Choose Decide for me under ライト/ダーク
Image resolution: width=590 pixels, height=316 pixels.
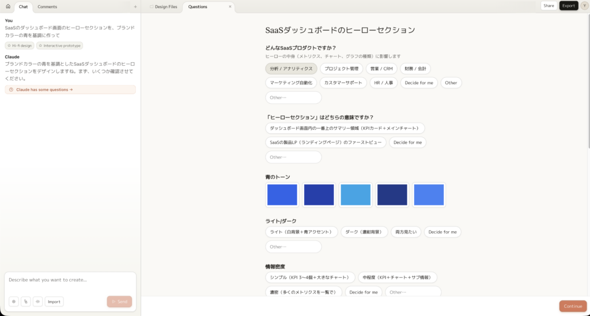pyautogui.click(x=442, y=232)
